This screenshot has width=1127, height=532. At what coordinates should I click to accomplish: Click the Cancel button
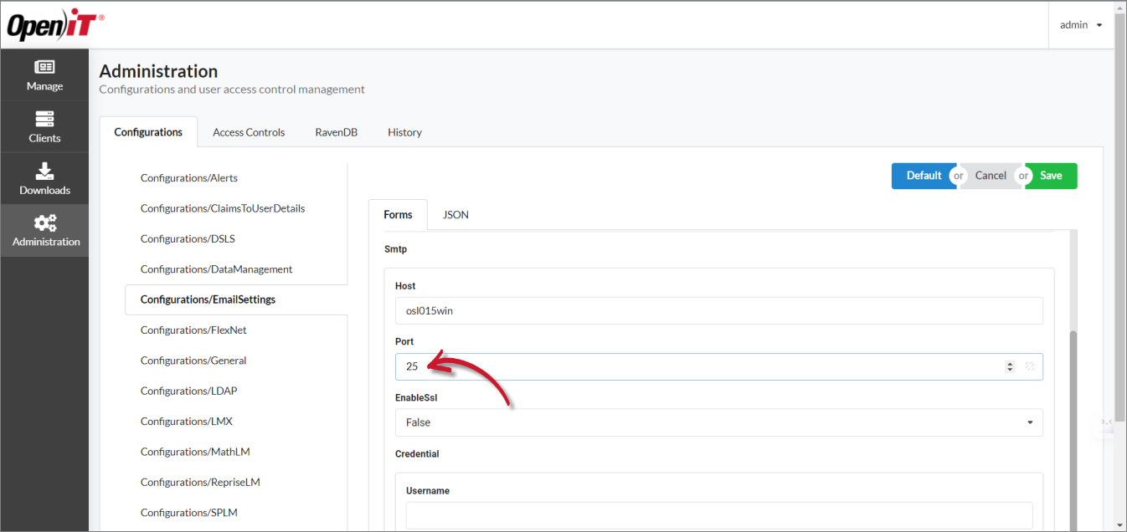tap(991, 176)
